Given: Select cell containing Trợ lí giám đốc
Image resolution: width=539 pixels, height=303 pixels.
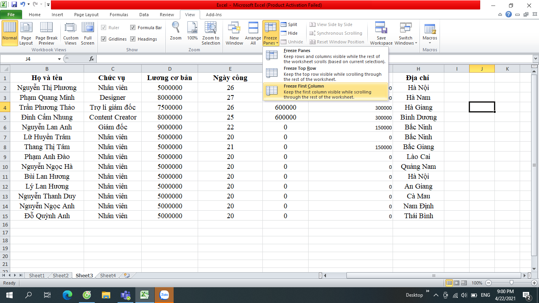Looking at the screenshot, I should 112,107.
